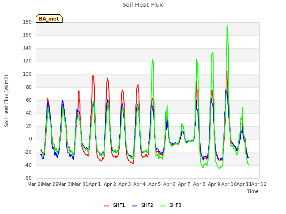Click the Apr 7 x-axis date label
The height and width of the screenshot is (214, 286).
click(x=184, y=184)
